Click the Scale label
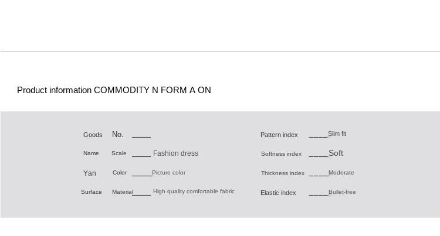This screenshot has width=440, height=236. click(119, 153)
